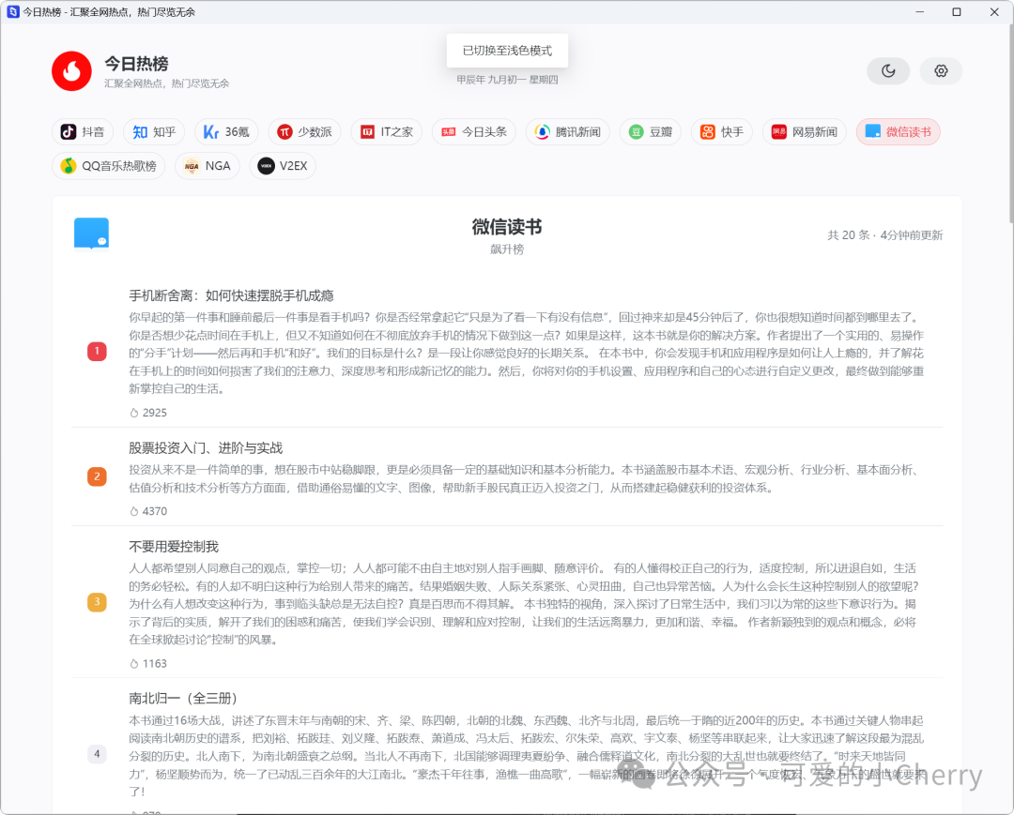Click the rank 2 orange badge
1014x815 pixels.
97,476
